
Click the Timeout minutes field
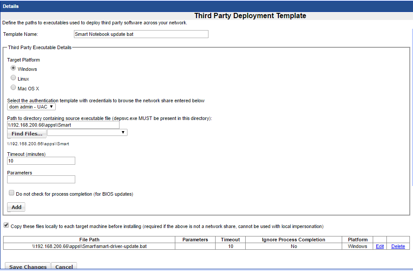[x=41, y=161]
